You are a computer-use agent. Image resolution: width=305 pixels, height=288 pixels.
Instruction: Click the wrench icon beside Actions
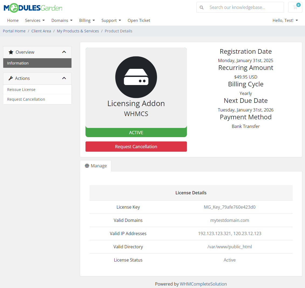coord(11,78)
